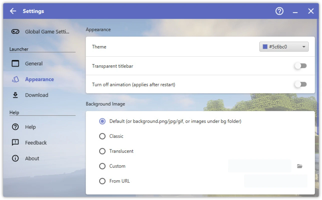
Task: Choose the Classic background option
Action: (102, 136)
